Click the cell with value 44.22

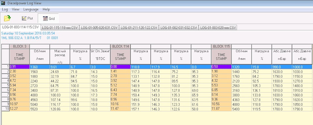tap(60, 81)
